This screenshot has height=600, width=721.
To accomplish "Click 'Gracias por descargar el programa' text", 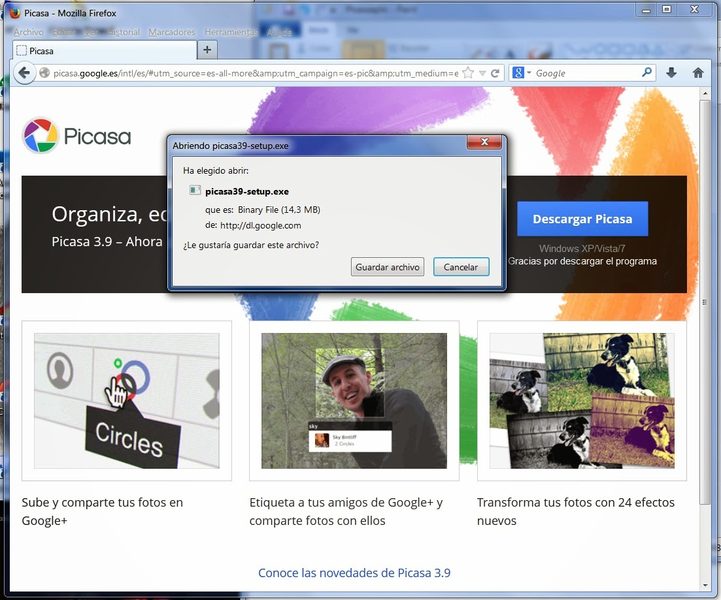I will [582, 261].
